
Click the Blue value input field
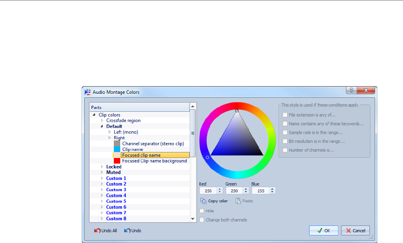pos(261,191)
